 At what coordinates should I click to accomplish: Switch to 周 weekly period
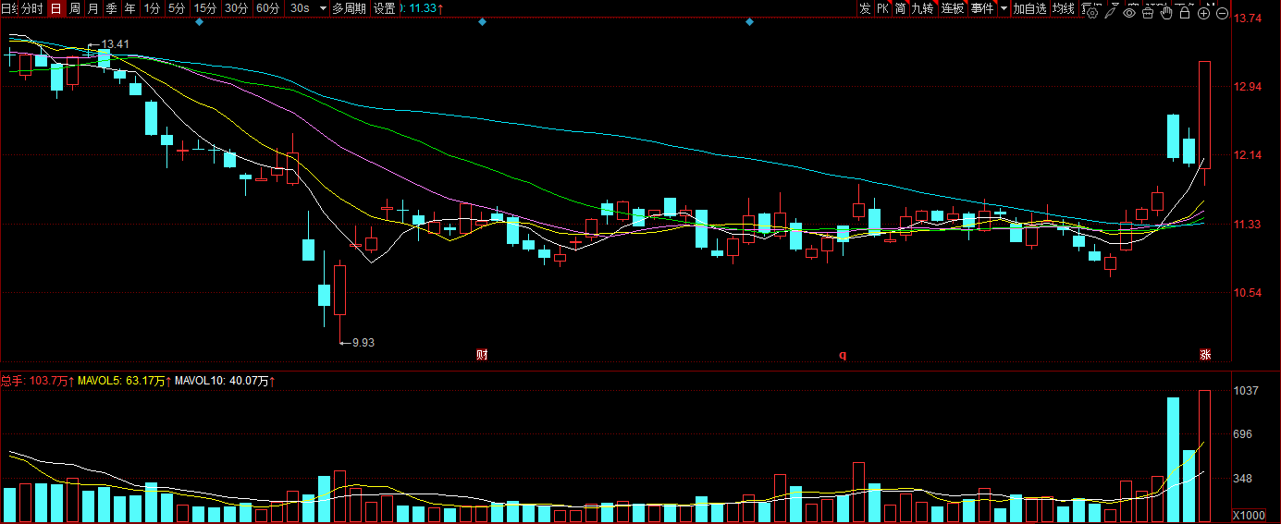tap(75, 8)
